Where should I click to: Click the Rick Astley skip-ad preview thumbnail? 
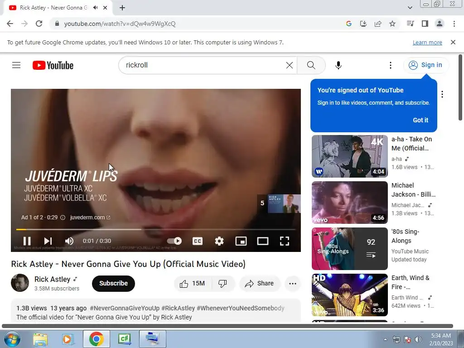pyautogui.click(x=284, y=203)
